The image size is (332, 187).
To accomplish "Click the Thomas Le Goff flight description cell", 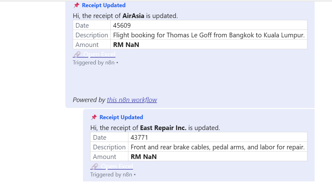I will (209, 35).
